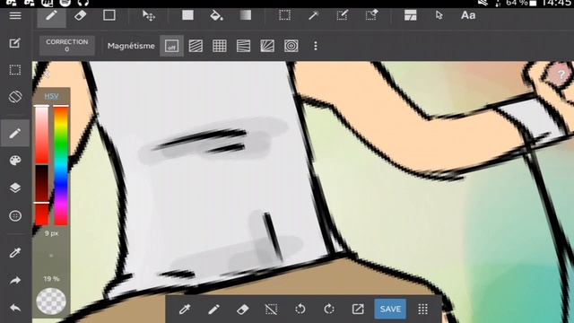574x323 pixels.
Task: Tap the 14:45 clock in status bar
Action: click(x=555, y=3)
